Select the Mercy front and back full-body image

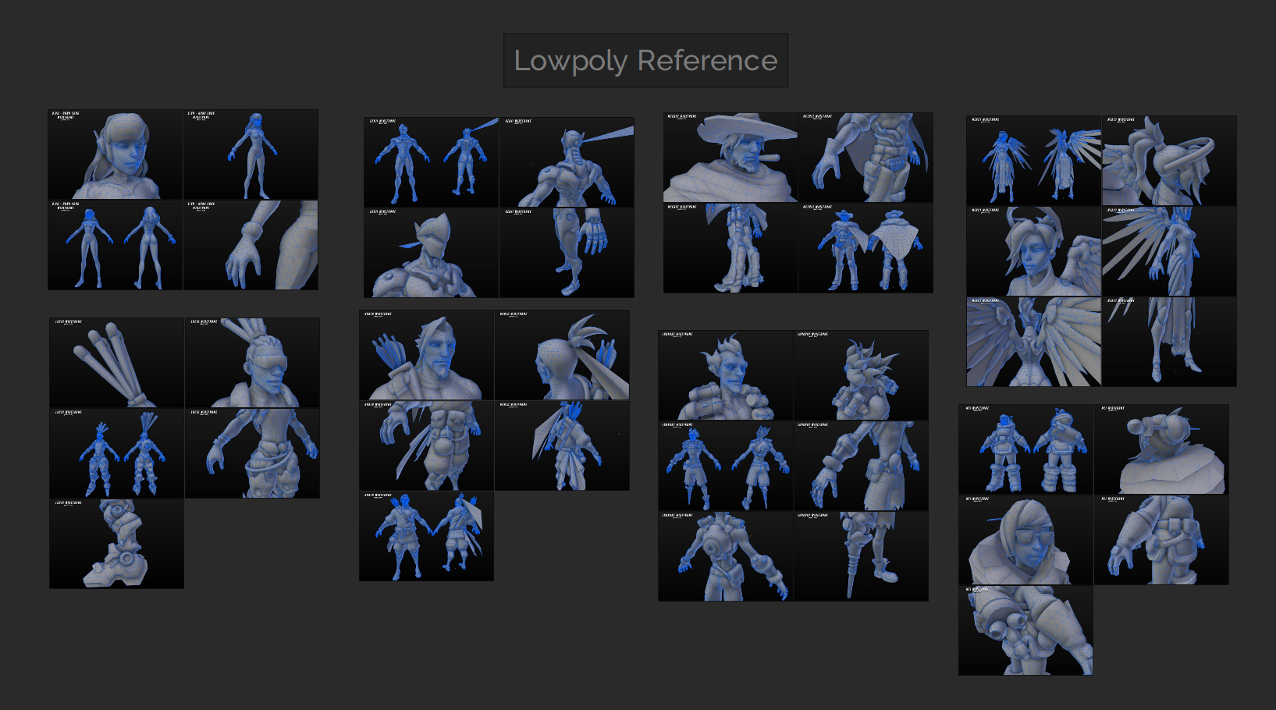click(1034, 161)
